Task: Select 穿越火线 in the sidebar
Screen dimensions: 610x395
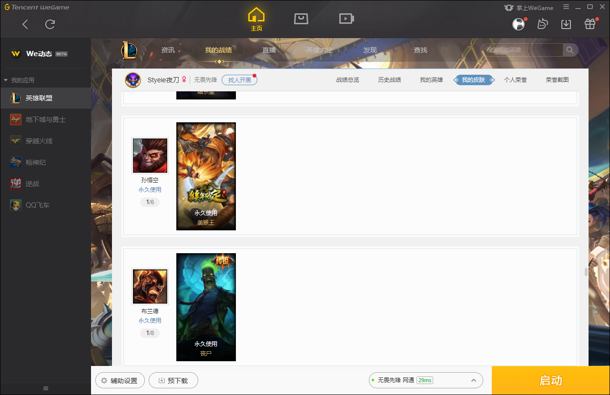Action: (x=45, y=141)
